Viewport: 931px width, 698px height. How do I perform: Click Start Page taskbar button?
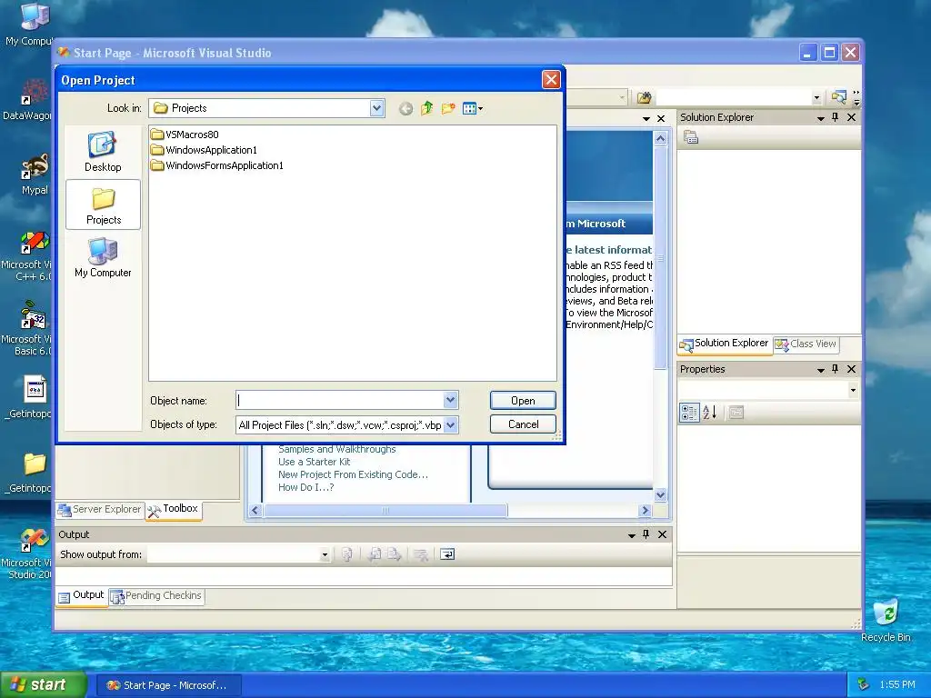[168, 685]
